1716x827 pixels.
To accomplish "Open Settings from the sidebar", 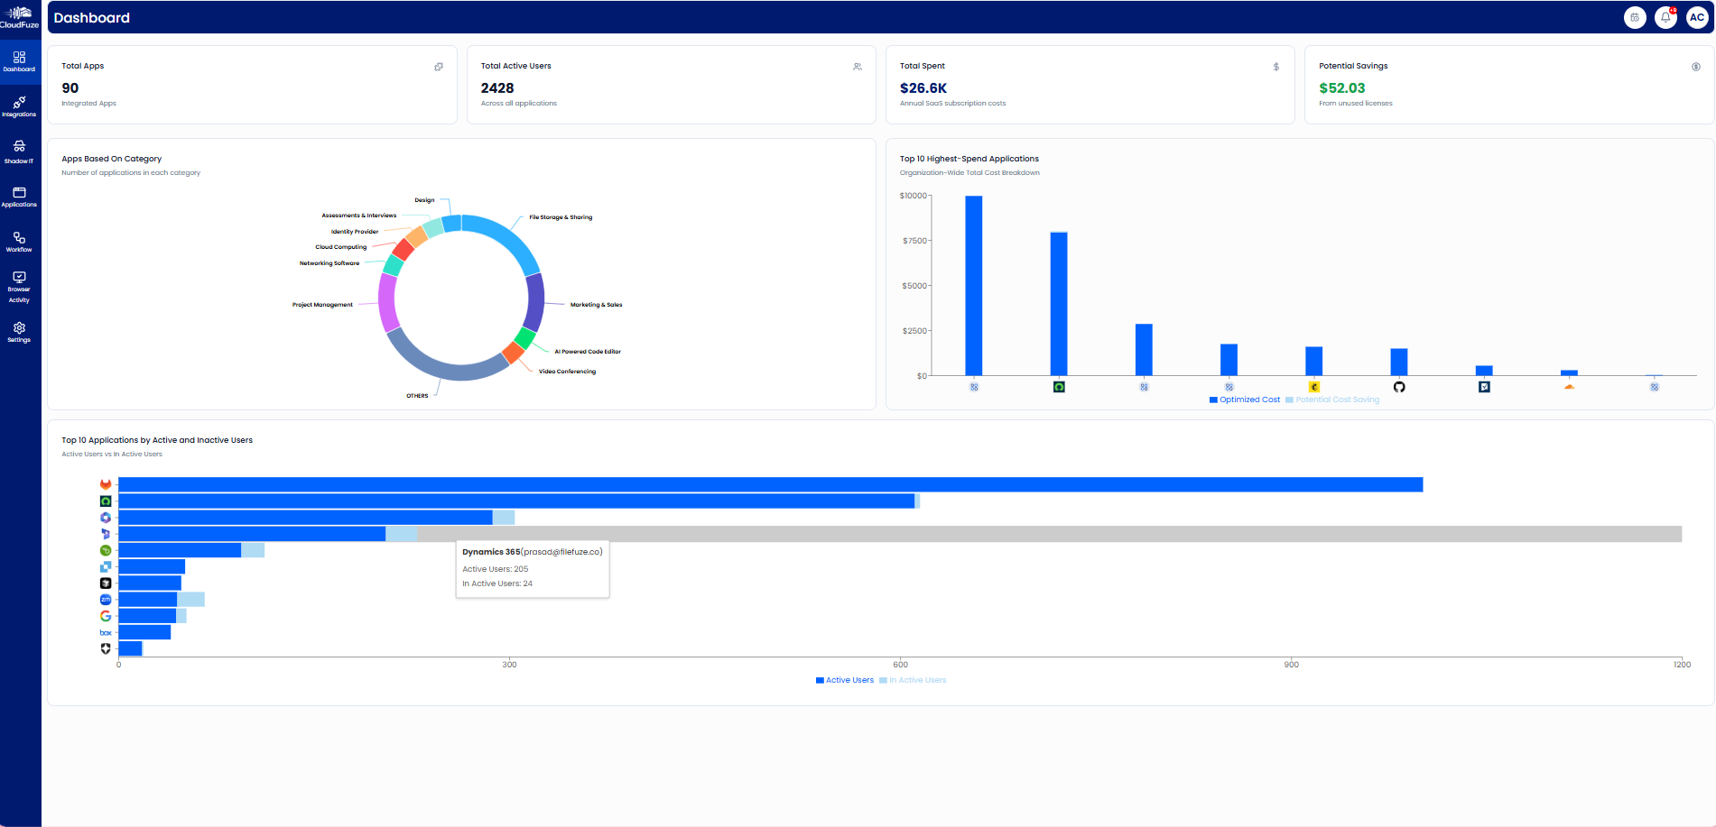I will 19,333.
